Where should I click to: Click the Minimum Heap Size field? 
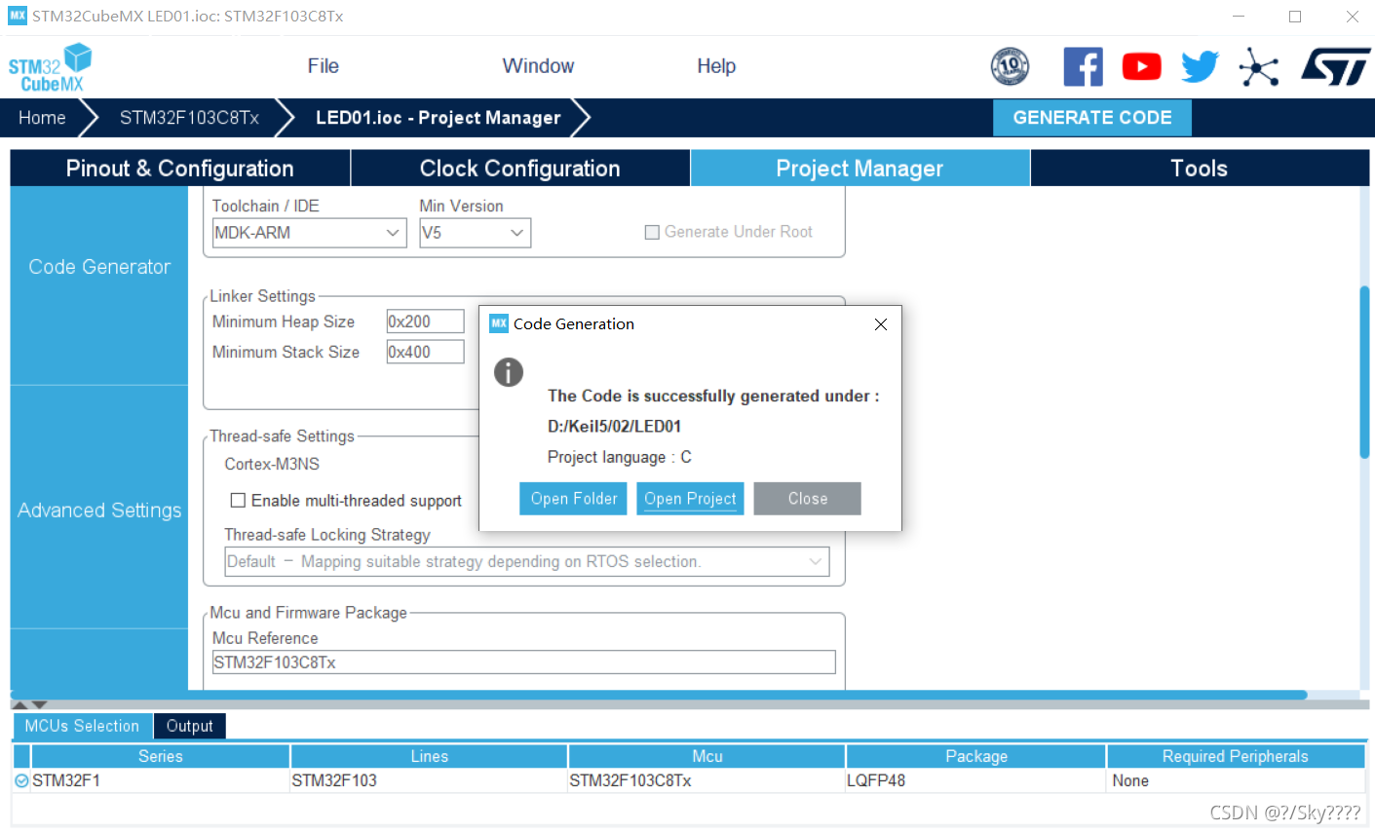point(425,322)
